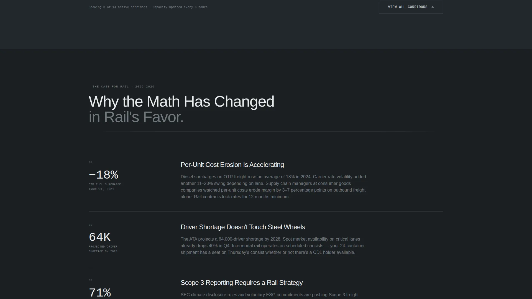Viewport: 532px width, 299px height.
Task: Click the Projected Driver Shortage by 2028 caption
Action: click(103, 249)
